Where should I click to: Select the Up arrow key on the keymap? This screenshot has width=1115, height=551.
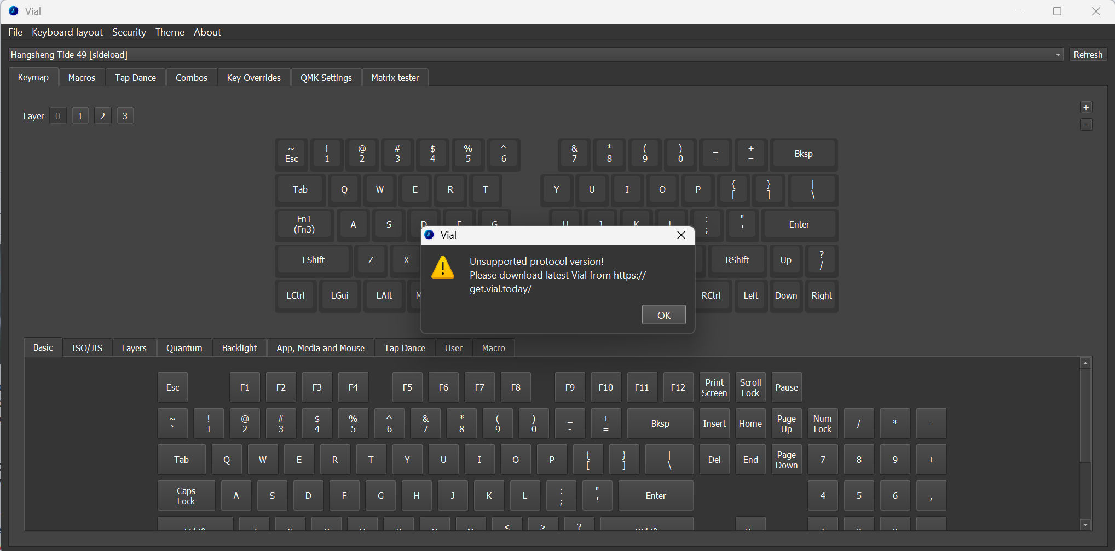tap(786, 260)
